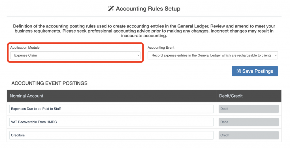Image resolution: width=290 pixels, height=148 pixels.
Task: Click the floppy disk icon on Save Postings
Action: coord(239,71)
